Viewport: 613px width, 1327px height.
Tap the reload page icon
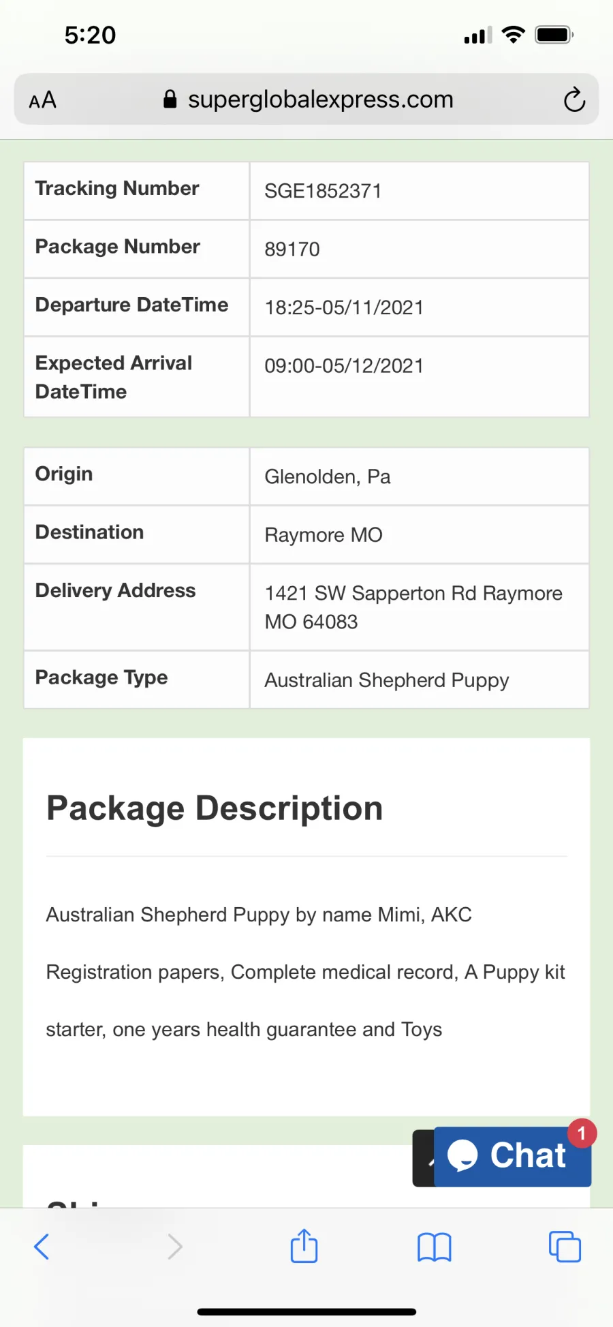(574, 100)
